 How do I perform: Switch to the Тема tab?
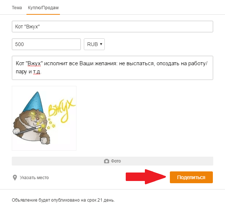point(17,7)
